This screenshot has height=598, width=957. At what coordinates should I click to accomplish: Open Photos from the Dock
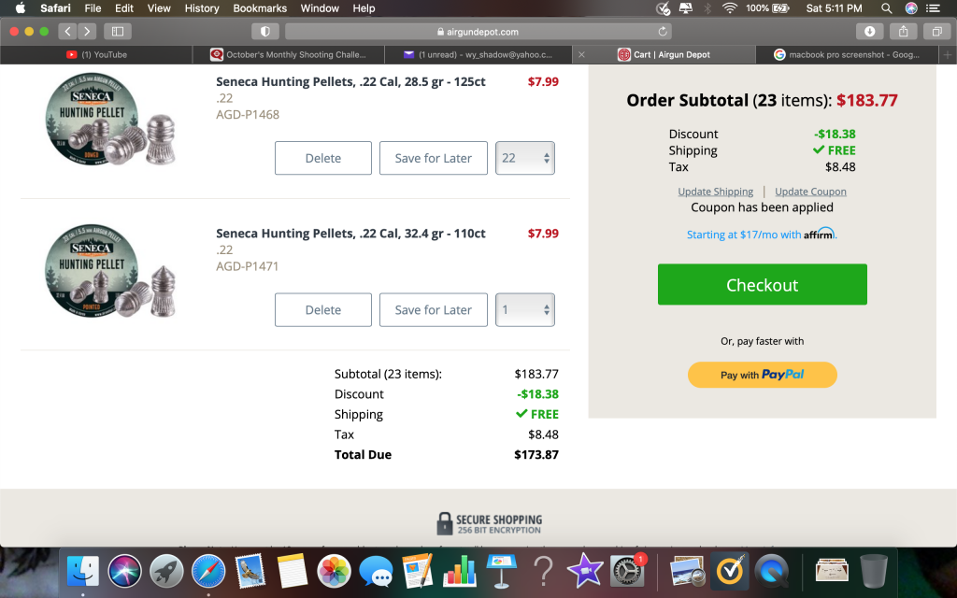click(x=334, y=571)
